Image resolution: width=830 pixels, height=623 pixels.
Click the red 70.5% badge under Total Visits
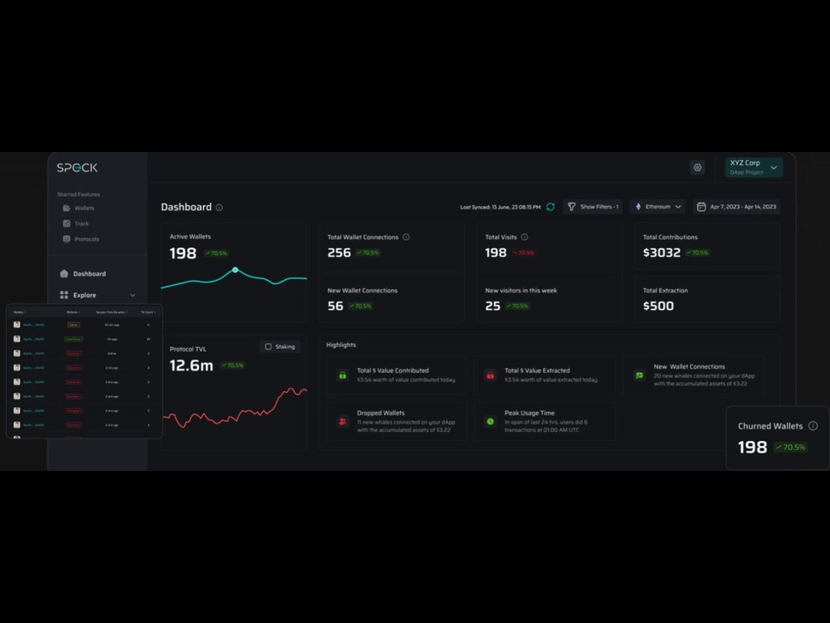pyautogui.click(x=524, y=253)
